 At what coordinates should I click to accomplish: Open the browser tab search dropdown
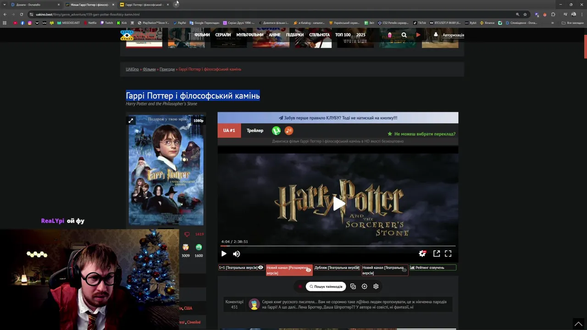[x=5, y=5]
